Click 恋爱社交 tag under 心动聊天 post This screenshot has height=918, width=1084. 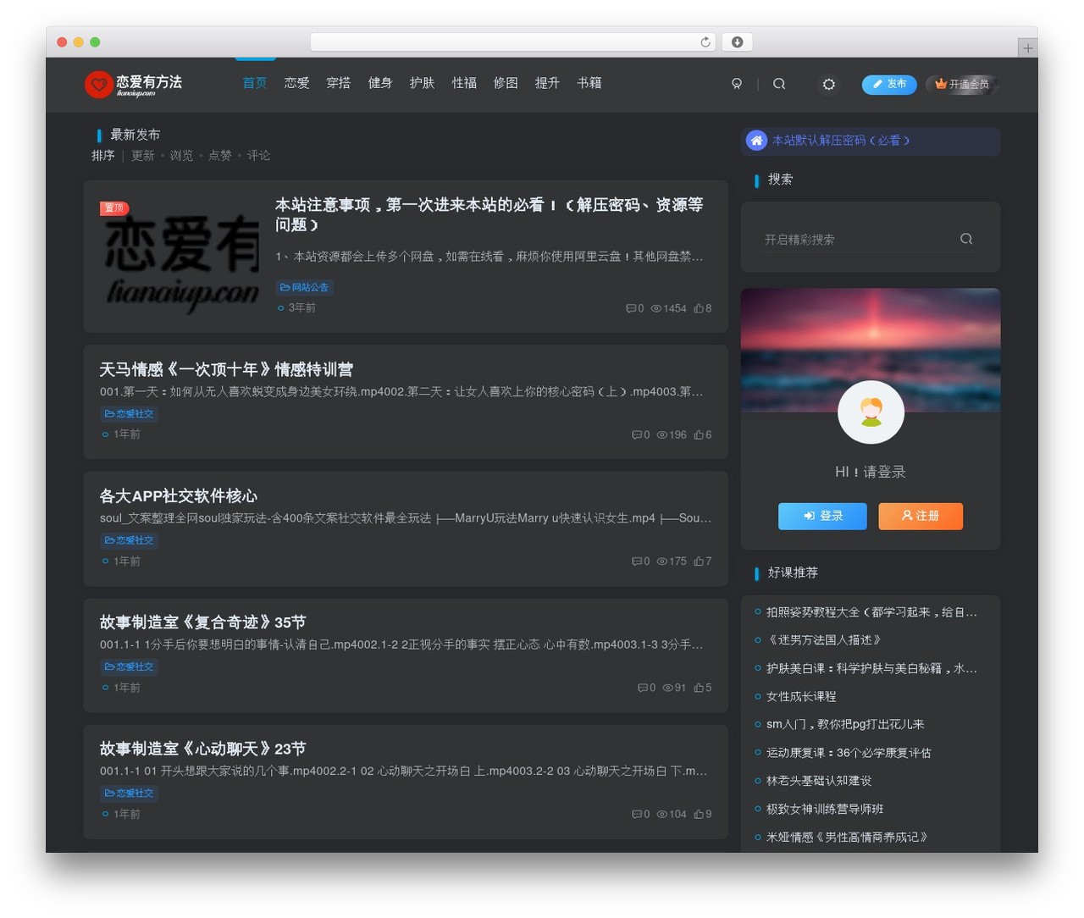coord(129,794)
